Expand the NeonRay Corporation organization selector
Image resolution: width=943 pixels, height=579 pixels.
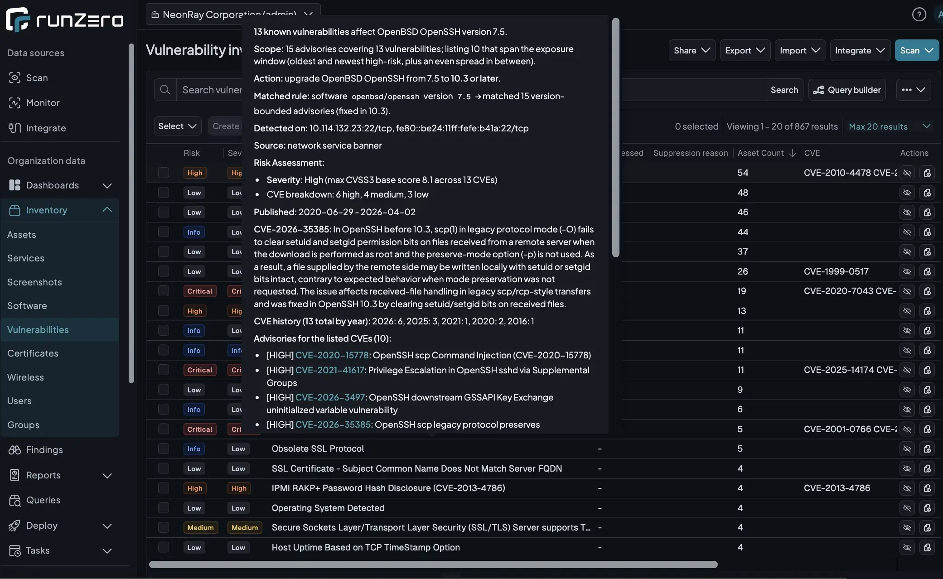233,14
